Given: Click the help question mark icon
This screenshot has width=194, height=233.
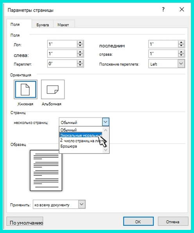Looking at the screenshot, I should tap(163, 9).
